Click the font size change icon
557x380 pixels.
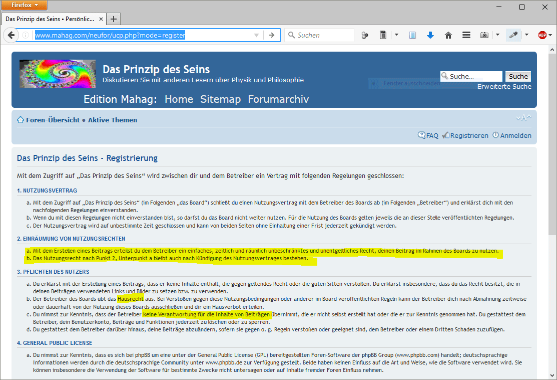(523, 117)
